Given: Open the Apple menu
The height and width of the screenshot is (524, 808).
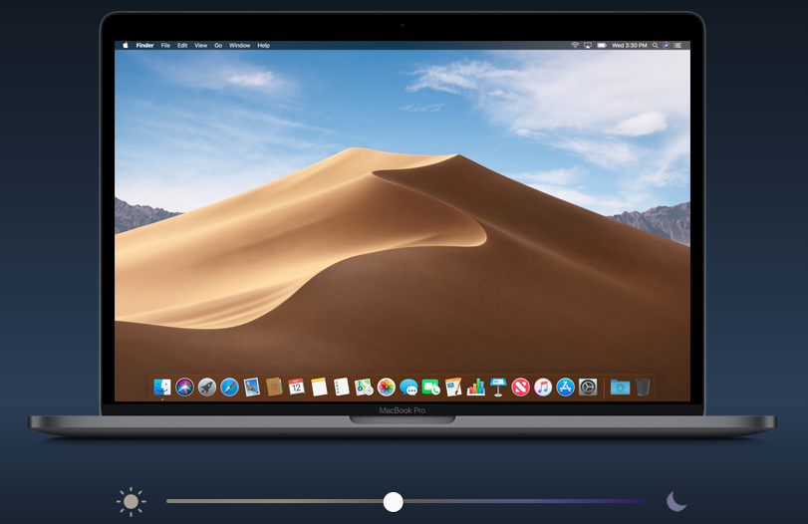Looking at the screenshot, I should [126, 46].
